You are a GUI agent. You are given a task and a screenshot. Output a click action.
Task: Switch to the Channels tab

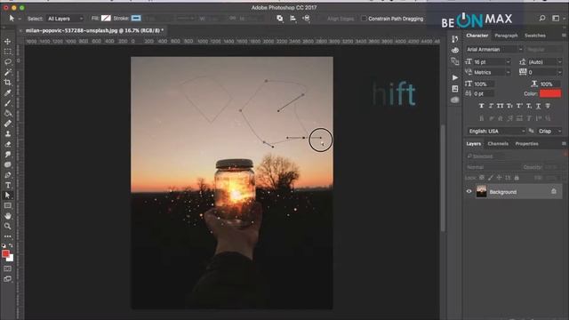(498, 144)
